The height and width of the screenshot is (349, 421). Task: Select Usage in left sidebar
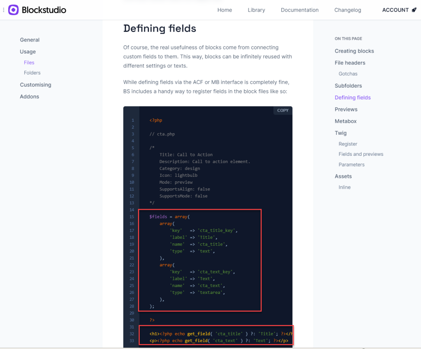coord(28,51)
